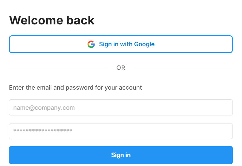242x166 pixels.
Task: Click the "Enter the email and password" instruction text
Action: tap(75, 87)
